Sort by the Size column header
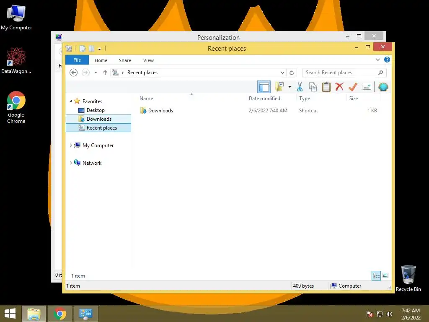The height and width of the screenshot is (322, 429). click(363, 98)
